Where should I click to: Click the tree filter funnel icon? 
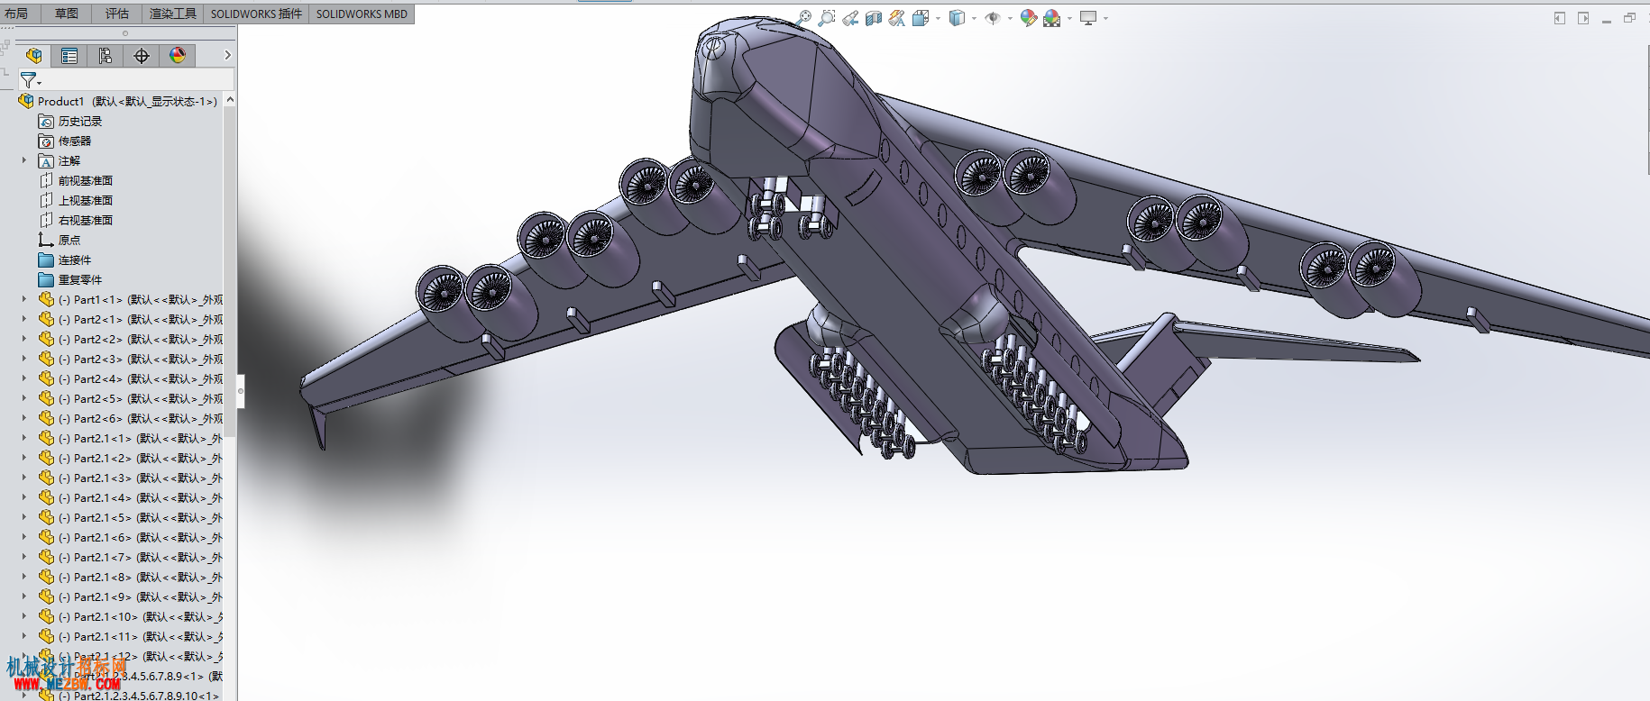(x=29, y=80)
